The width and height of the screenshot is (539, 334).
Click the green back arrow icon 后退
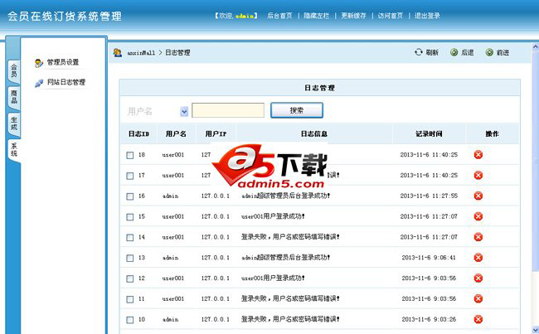click(454, 52)
